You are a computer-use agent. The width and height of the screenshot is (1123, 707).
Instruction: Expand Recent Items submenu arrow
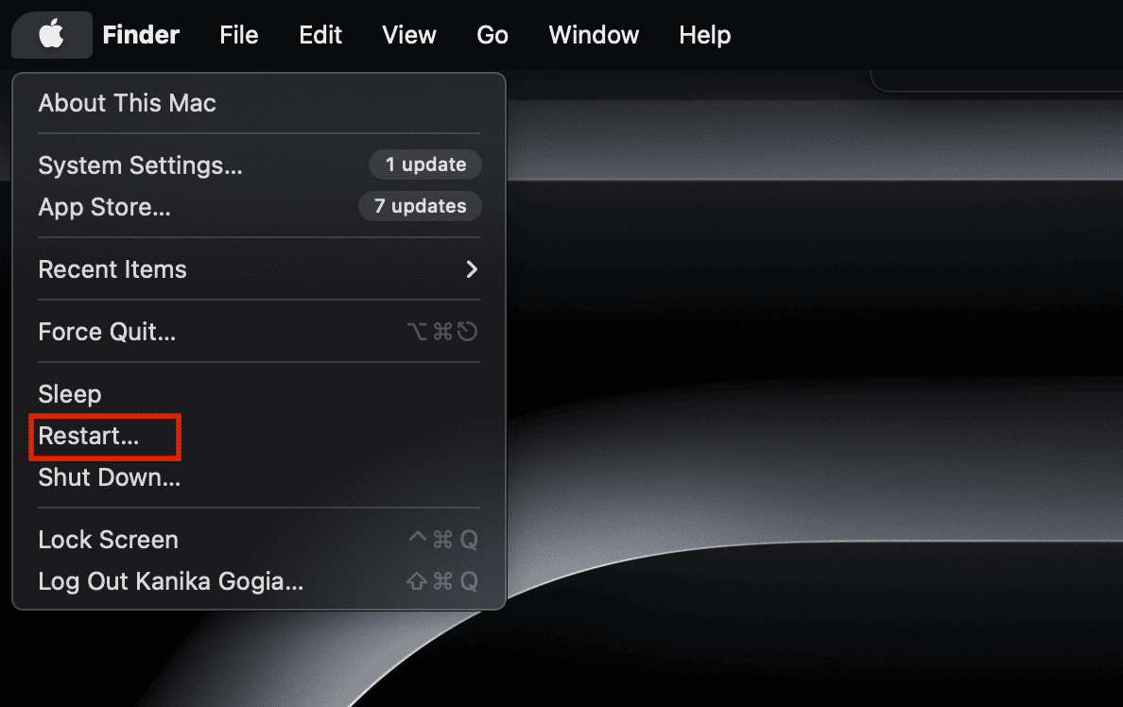point(472,269)
